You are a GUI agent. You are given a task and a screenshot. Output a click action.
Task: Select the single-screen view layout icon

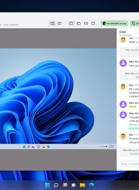click(71, 23)
